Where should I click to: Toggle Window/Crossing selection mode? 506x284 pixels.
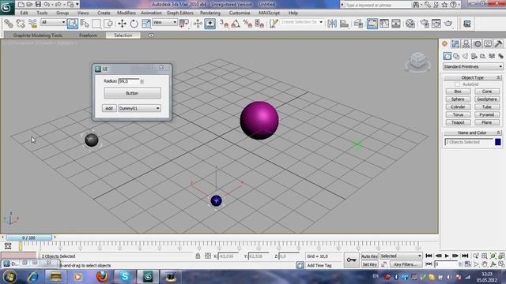tap(109, 23)
